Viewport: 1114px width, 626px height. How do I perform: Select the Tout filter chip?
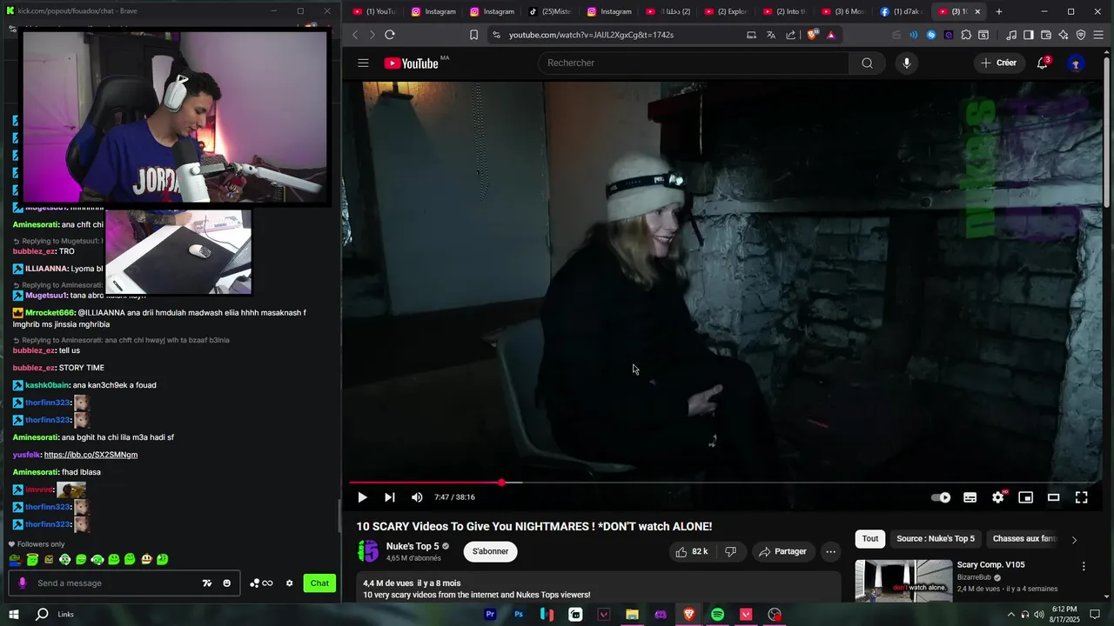[x=870, y=538]
